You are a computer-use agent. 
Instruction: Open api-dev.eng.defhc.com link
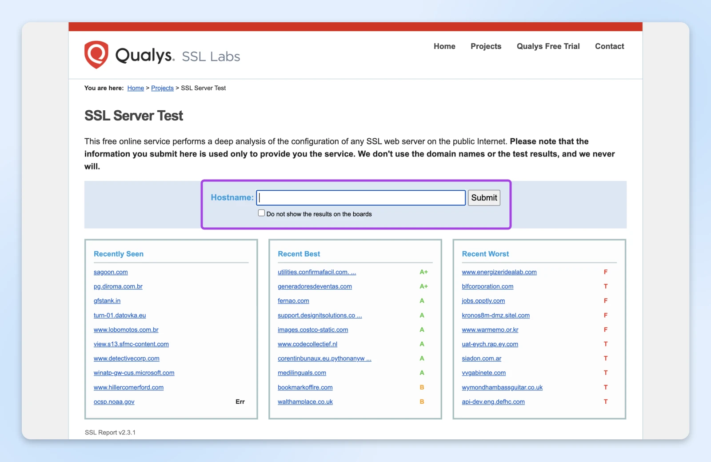click(x=493, y=402)
